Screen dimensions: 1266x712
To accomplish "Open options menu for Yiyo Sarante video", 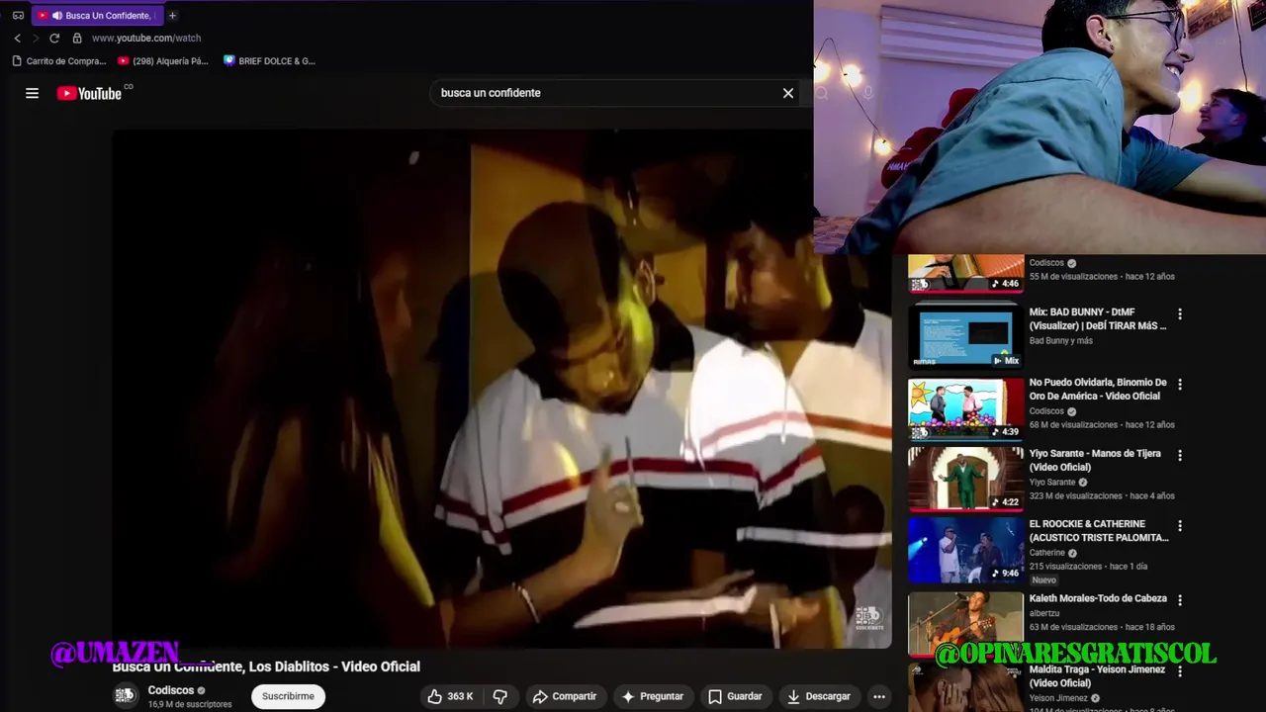I will (1179, 456).
